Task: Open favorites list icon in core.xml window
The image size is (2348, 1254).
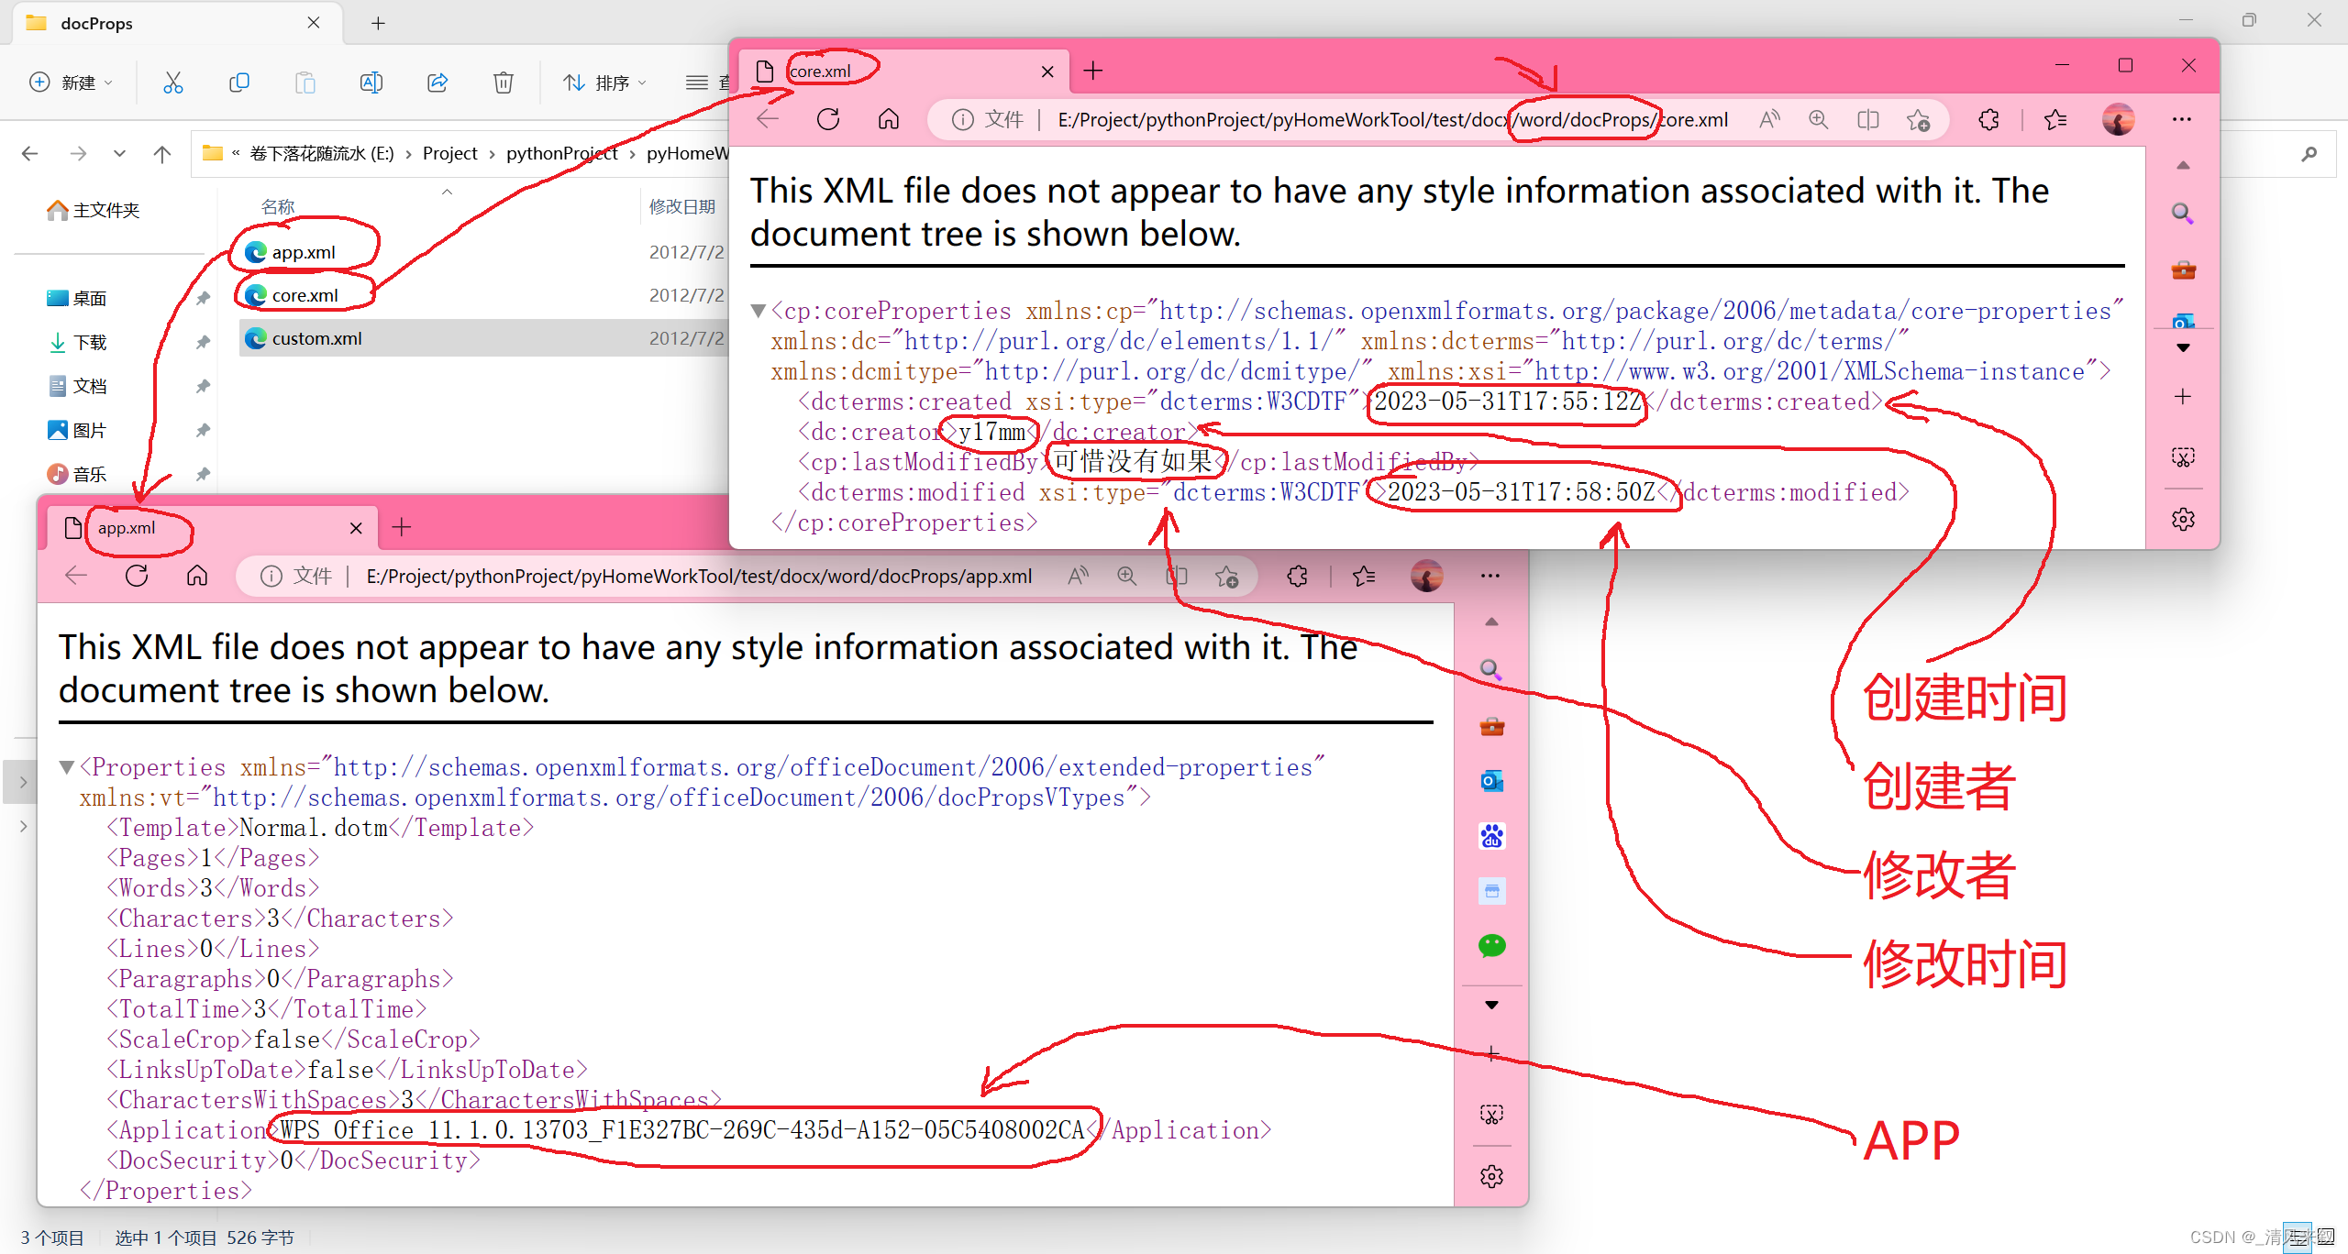Action: point(2055,119)
